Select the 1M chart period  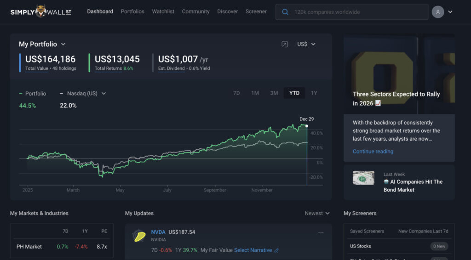point(255,93)
